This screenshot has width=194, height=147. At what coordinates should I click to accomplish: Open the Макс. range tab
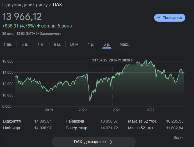pyautogui.click(x=124, y=44)
